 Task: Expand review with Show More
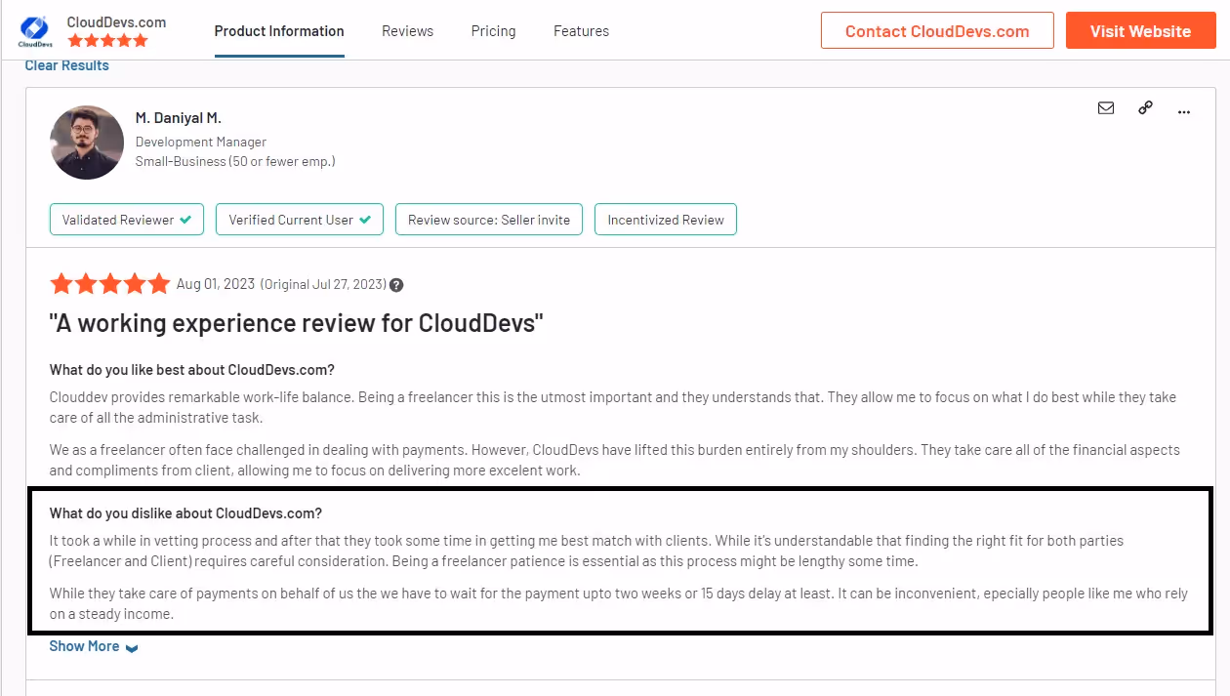(94, 646)
